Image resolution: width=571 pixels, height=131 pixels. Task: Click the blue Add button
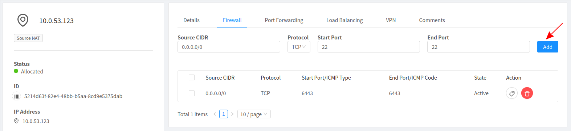click(548, 47)
